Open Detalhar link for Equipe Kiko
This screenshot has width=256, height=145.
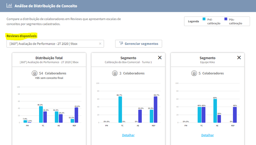pyautogui.click(x=208, y=135)
